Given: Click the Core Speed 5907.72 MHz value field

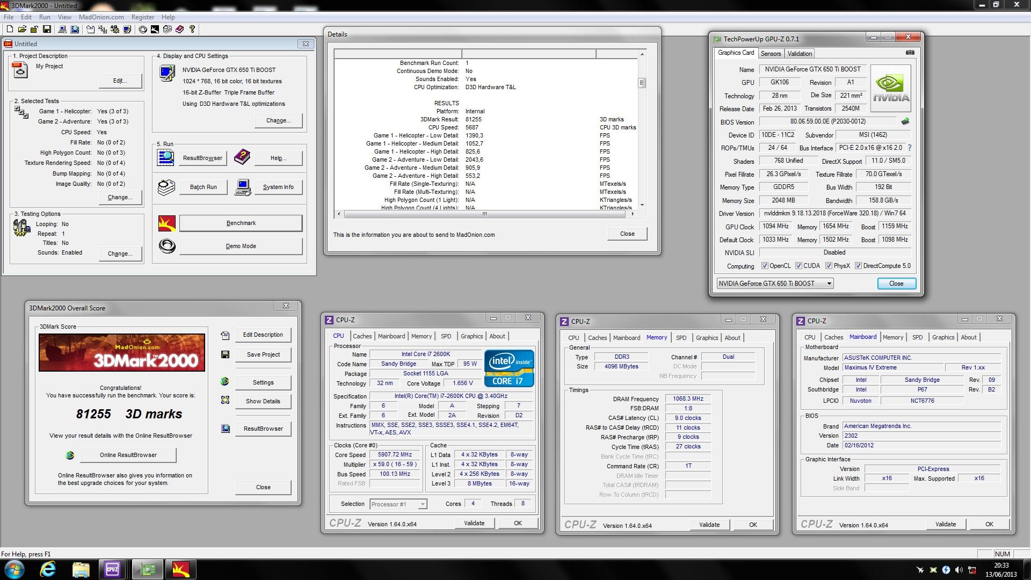Looking at the screenshot, I should click(395, 454).
